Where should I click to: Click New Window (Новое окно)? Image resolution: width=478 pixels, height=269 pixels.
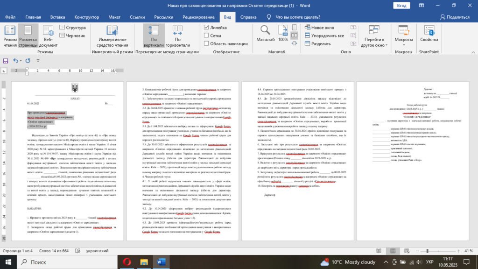(319, 28)
